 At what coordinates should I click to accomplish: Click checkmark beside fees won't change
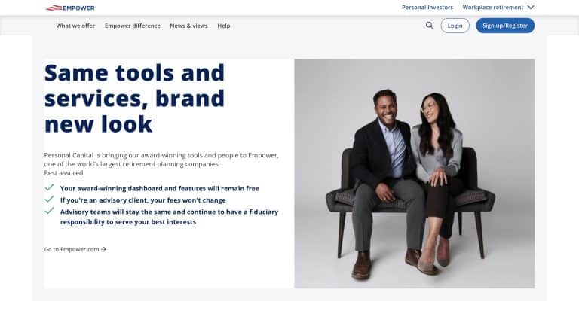point(50,200)
